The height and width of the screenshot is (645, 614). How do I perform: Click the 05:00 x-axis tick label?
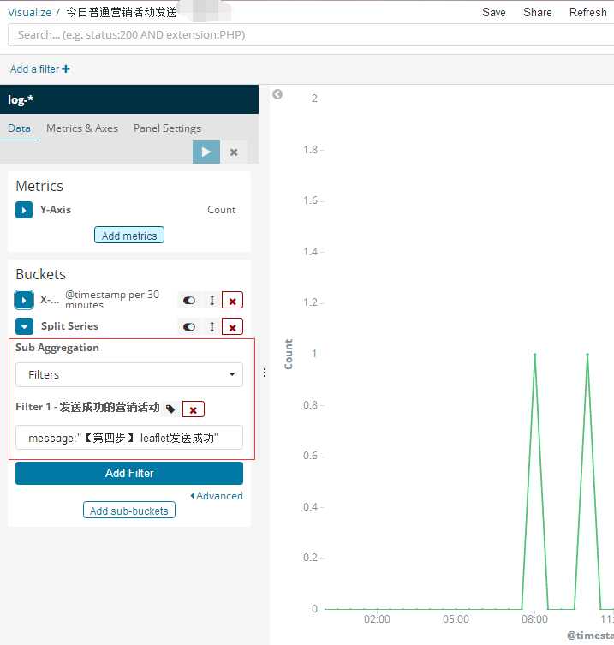456,619
